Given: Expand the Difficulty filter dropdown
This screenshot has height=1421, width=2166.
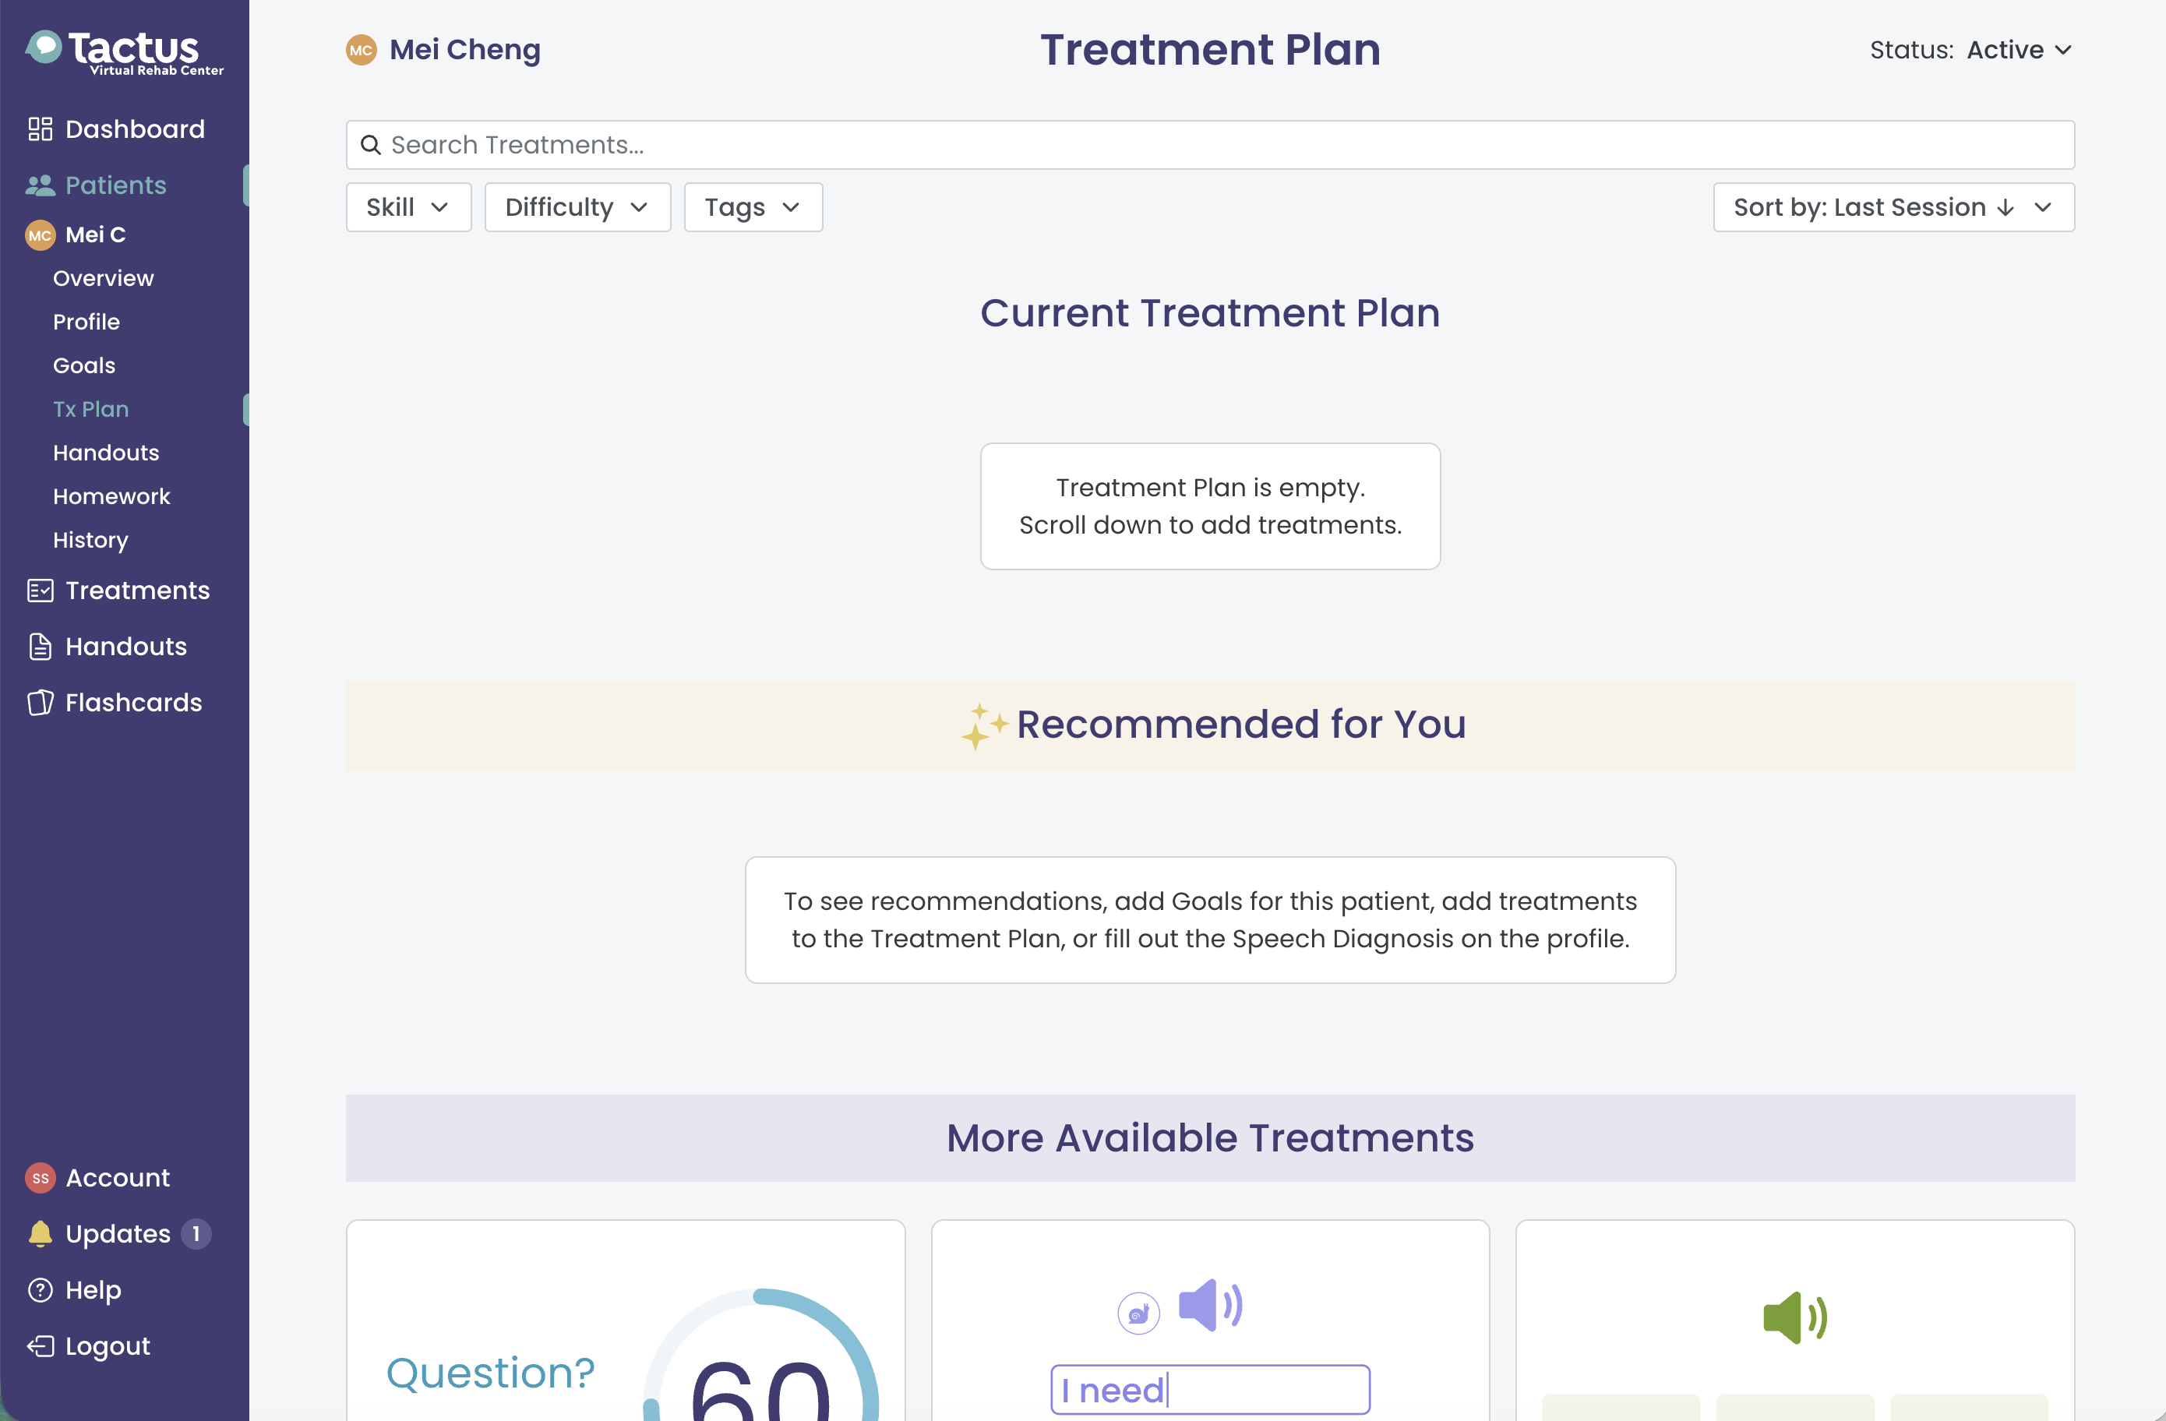Looking at the screenshot, I should coord(578,207).
